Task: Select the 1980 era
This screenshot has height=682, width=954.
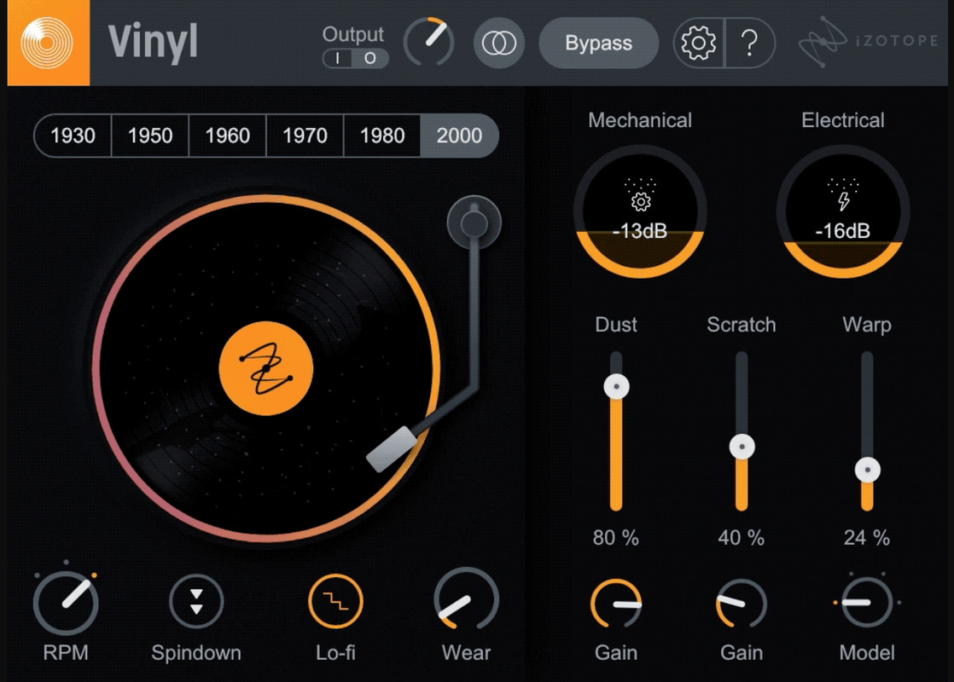Action: pyautogui.click(x=382, y=136)
